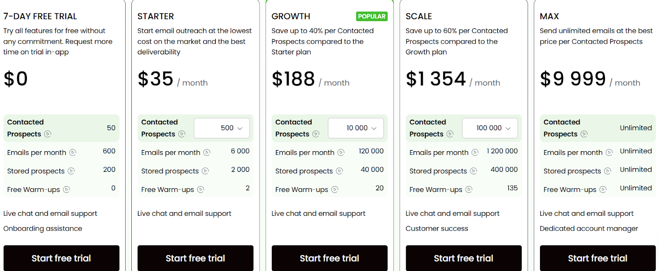Open the 500 Contacted Prospects dropdown in Starter
The width and height of the screenshot is (659, 271).
(x=222, y=128)
